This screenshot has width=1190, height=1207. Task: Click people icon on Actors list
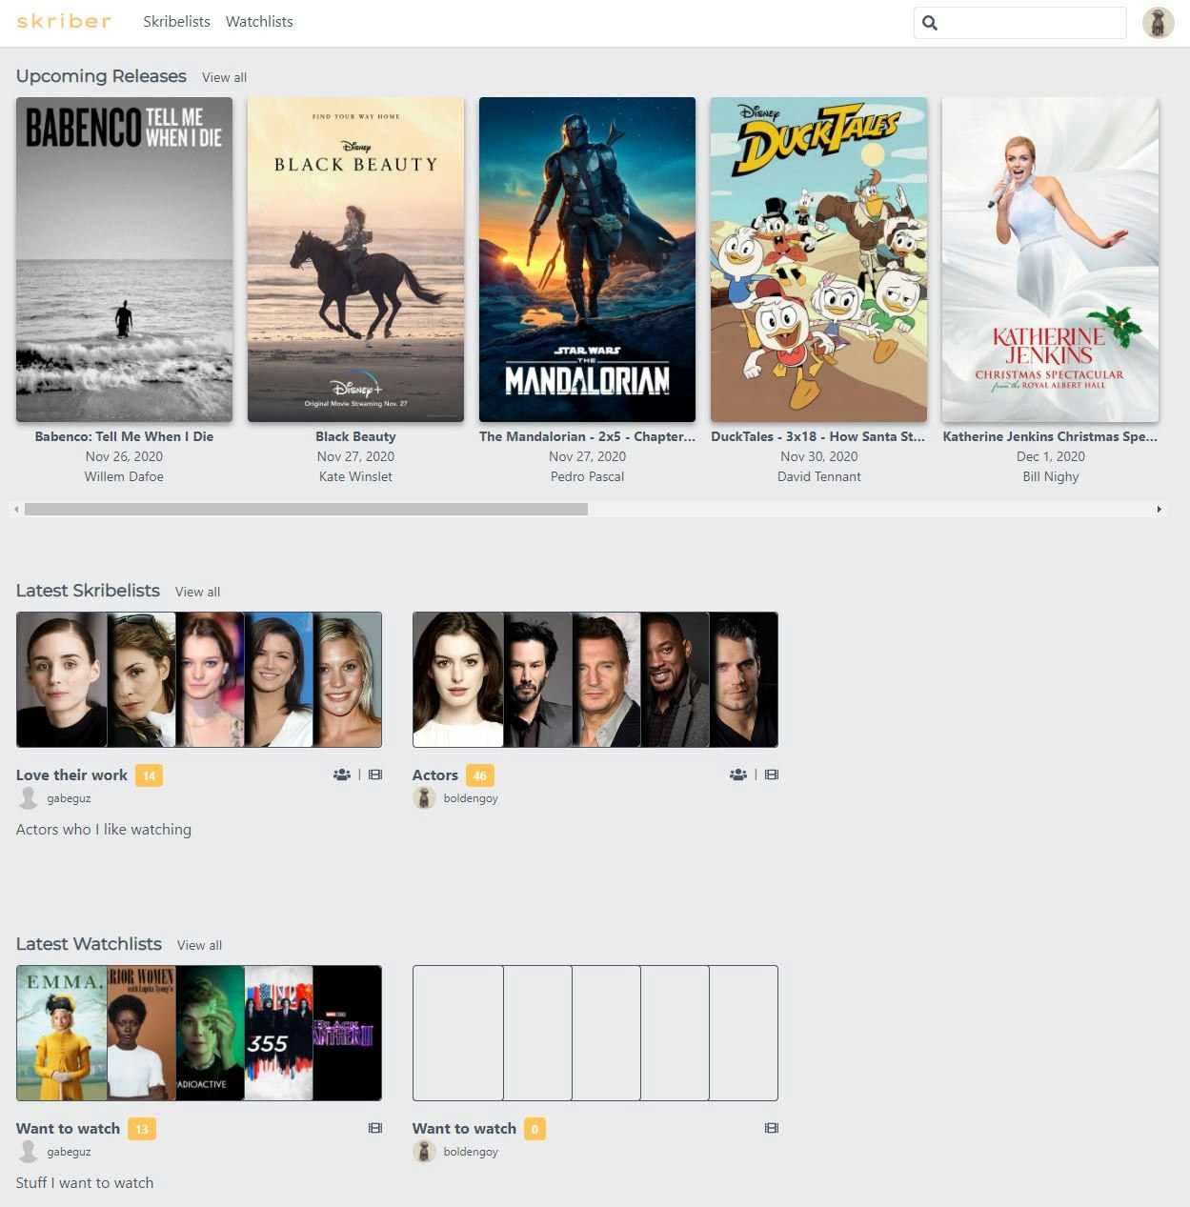[738, 774]
